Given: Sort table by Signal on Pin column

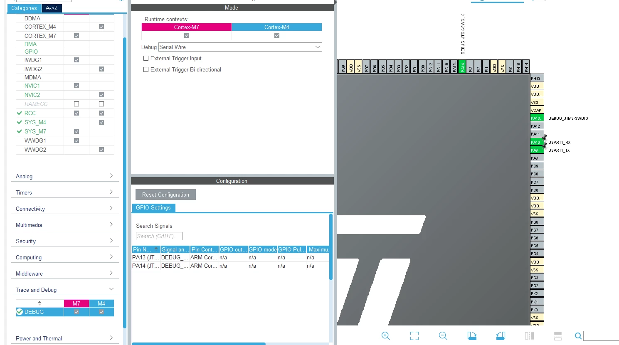Looking at the screenshot, I should (x=175, y=249).
